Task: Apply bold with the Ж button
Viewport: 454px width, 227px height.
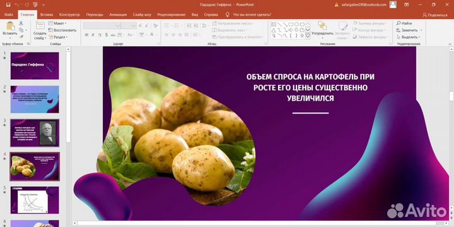Action: pyautogui.click(x=86, y=35)
